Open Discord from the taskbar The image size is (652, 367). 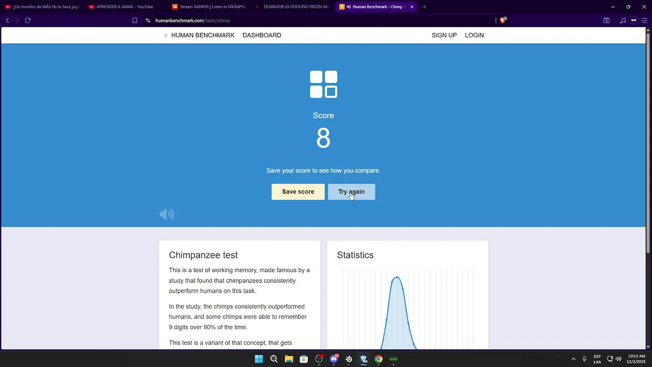[334, 359]
